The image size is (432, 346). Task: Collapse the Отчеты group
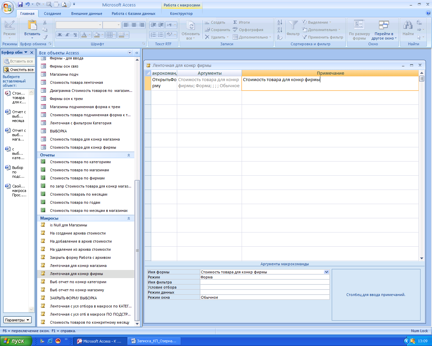click(129, 155)
